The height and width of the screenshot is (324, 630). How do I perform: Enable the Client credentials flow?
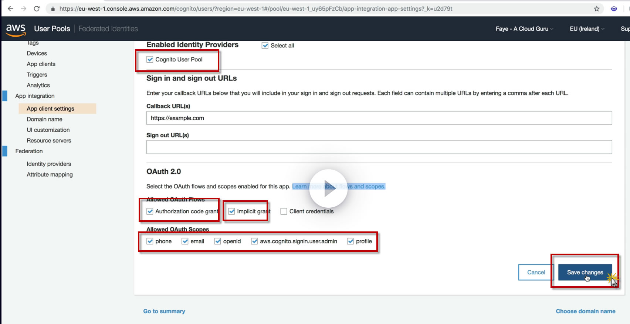(x=284, y=211)
